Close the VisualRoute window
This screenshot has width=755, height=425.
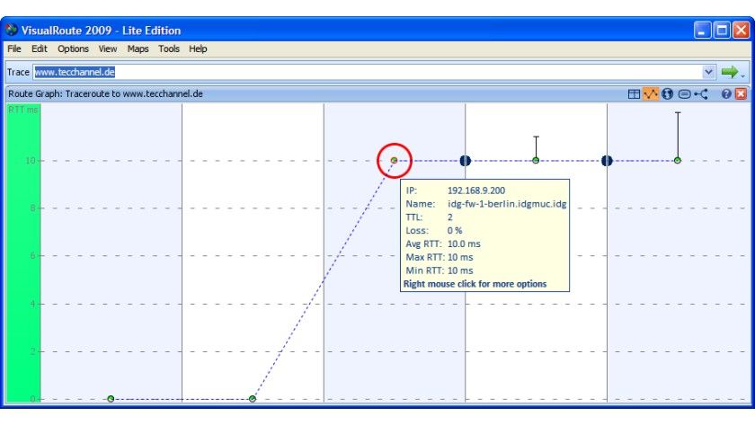coord(741,31)
